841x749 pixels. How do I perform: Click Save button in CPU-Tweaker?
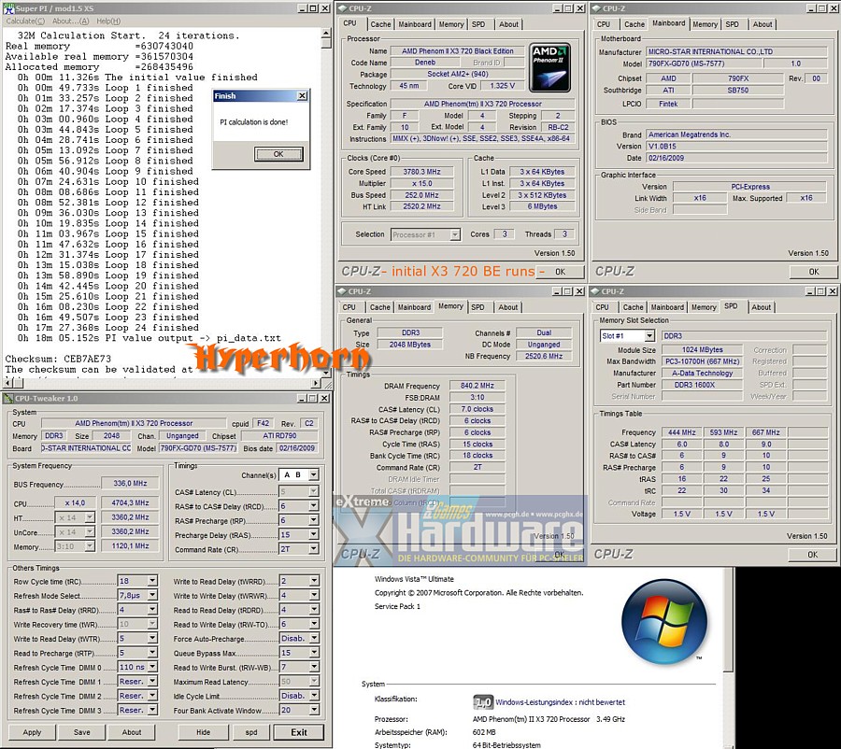(82, 732)
